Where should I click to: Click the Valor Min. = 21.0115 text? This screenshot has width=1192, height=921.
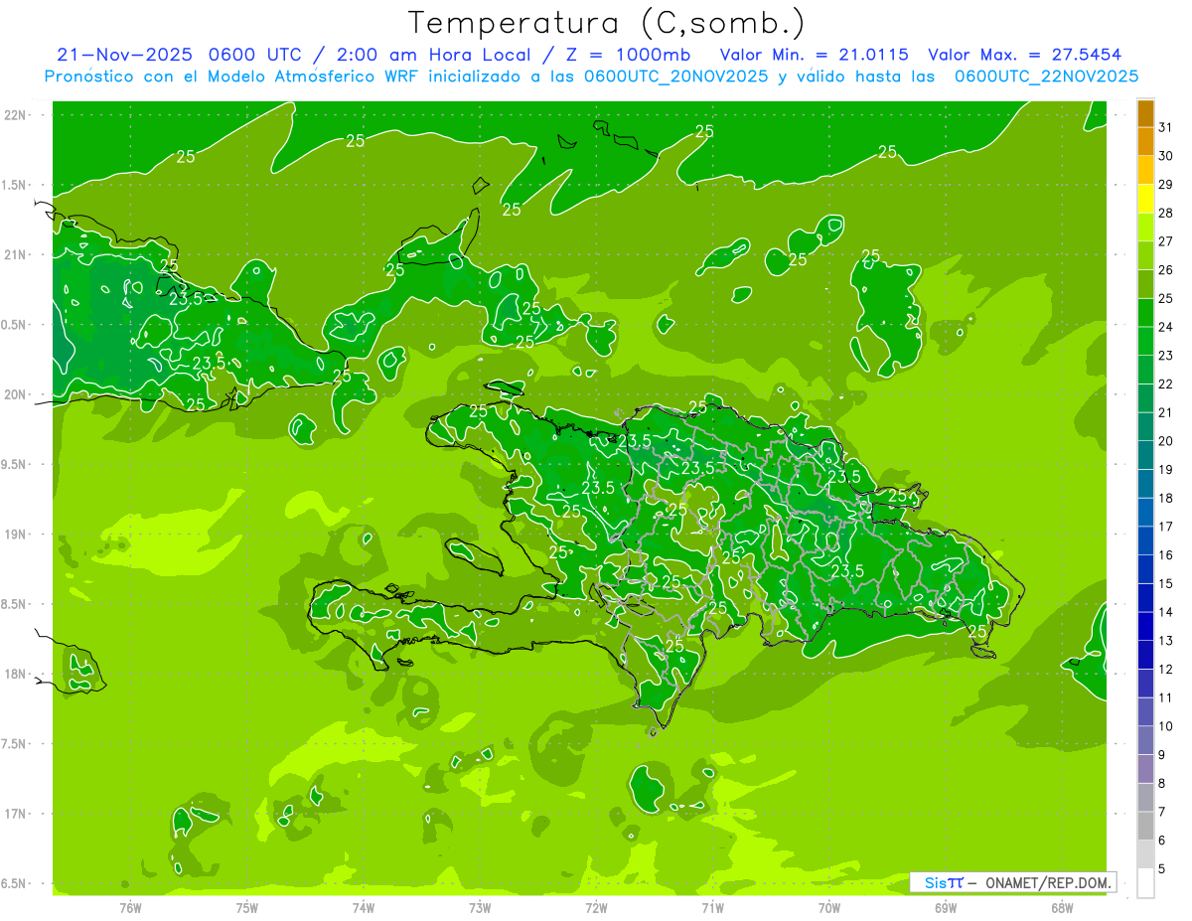pos(814,55)
